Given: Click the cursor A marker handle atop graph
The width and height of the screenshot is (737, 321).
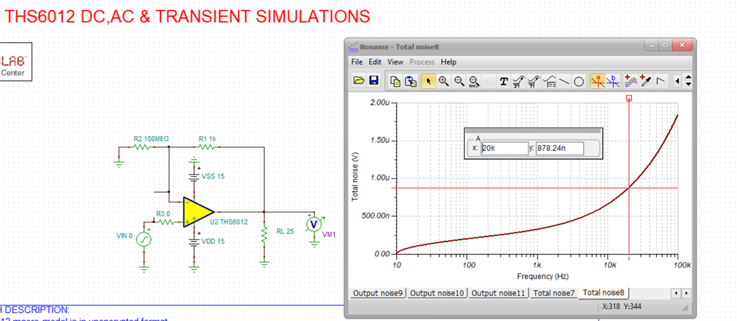Looking at the screenshot, I should 629,98.
